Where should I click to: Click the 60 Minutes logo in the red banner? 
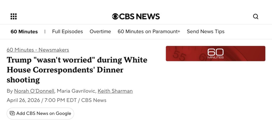[x=215, y=53]
